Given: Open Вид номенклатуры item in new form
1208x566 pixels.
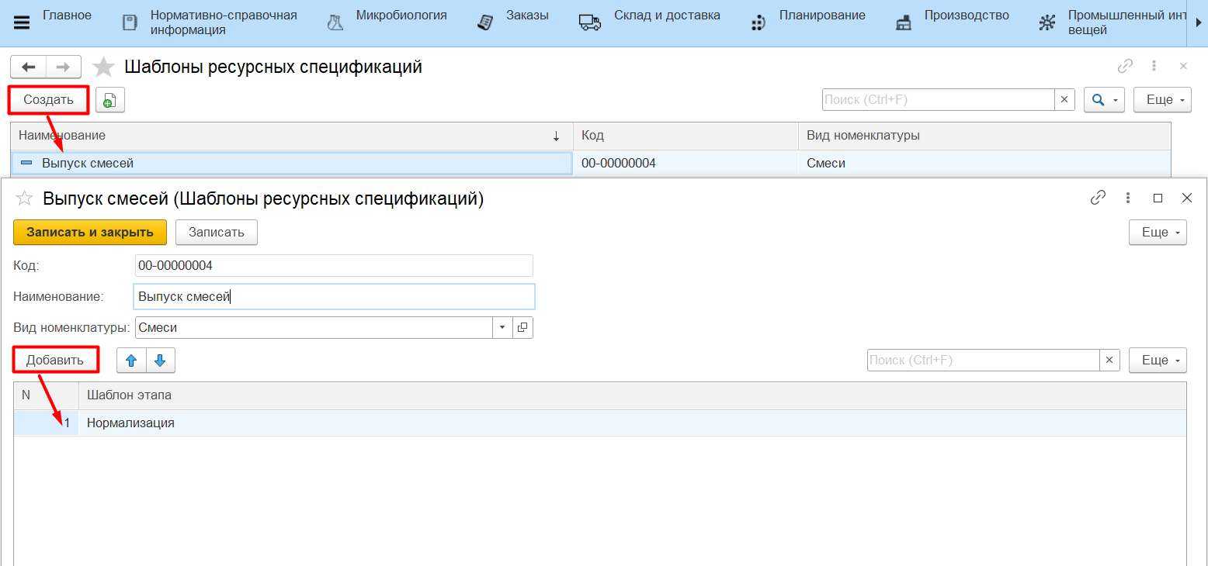Looking at the screenshot, I should pos(522,328).
